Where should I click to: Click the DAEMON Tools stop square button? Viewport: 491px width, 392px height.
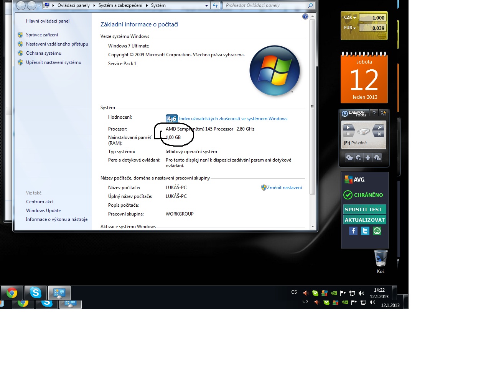coord(348,134)
